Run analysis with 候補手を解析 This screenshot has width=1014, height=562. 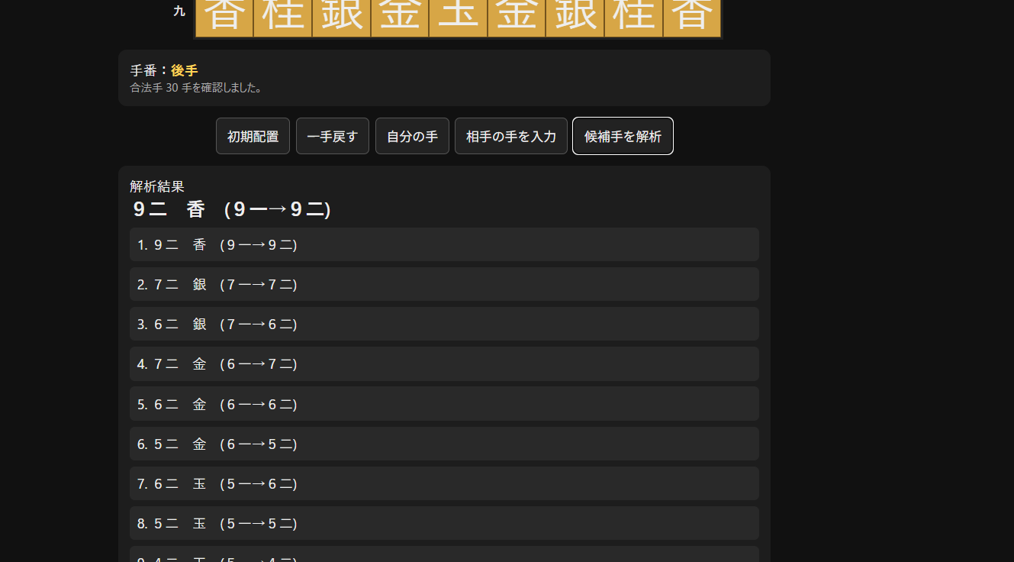coord(623,136)
